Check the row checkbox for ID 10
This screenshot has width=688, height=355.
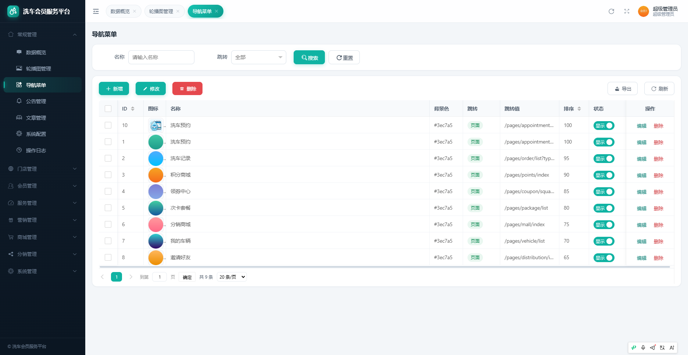click(x=108, y=125)
